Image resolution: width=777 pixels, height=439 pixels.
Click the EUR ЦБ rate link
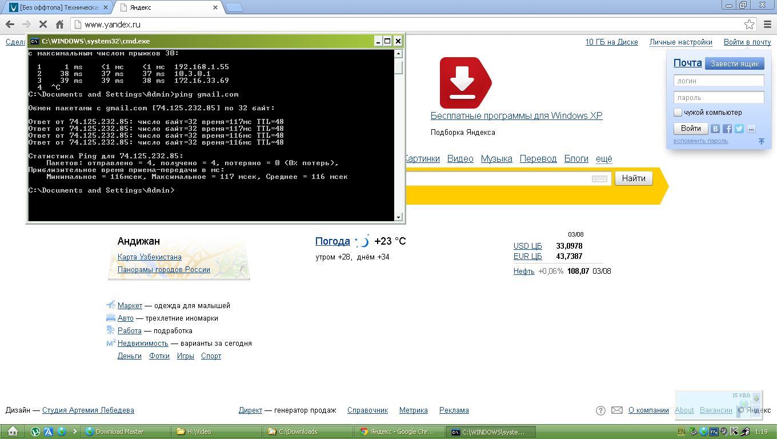pos(527,256)
